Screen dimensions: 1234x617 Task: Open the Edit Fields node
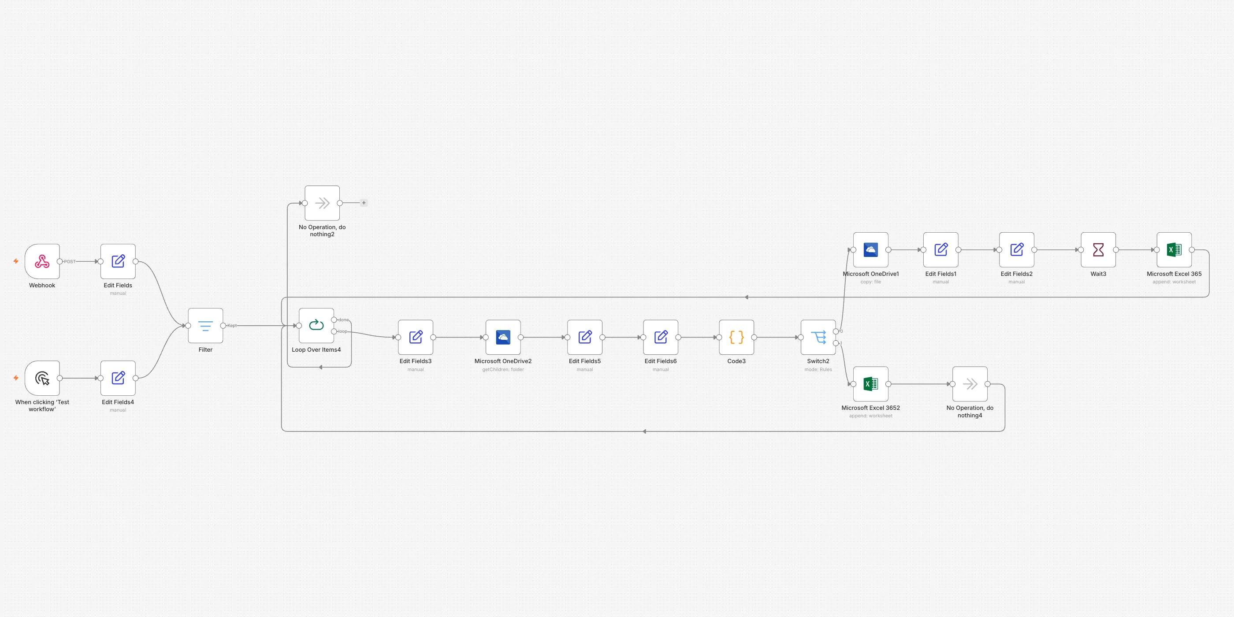pyautogui.click(x=118, y=261)
